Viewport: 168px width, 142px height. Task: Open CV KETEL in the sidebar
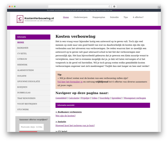[x=33, y=53]
